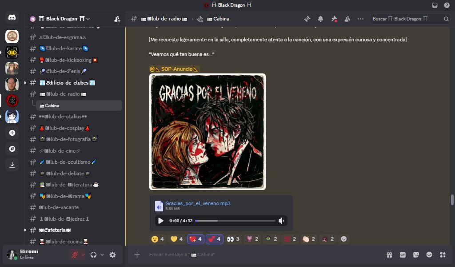Toggle yellow heart reaction
The width and height of the screenshot is (455, 267).
pos(177,239)
